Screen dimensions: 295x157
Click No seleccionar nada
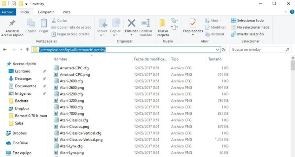[x=250, y=27]
